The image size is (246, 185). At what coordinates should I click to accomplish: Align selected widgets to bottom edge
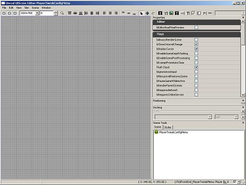(x=81, y=13)
